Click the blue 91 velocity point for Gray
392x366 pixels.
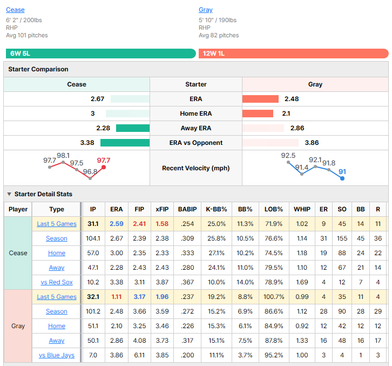(x=342, y=178)
